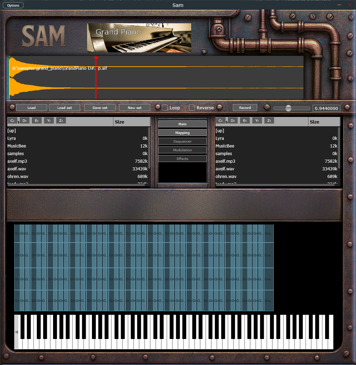The height and width of the screenshot is (365, 356).
Task: Open the Options menu
Action: click(13, 5)
